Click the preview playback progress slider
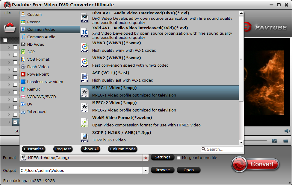The width and height of the screenshot is (292, 185). click(x=256, y=141)
